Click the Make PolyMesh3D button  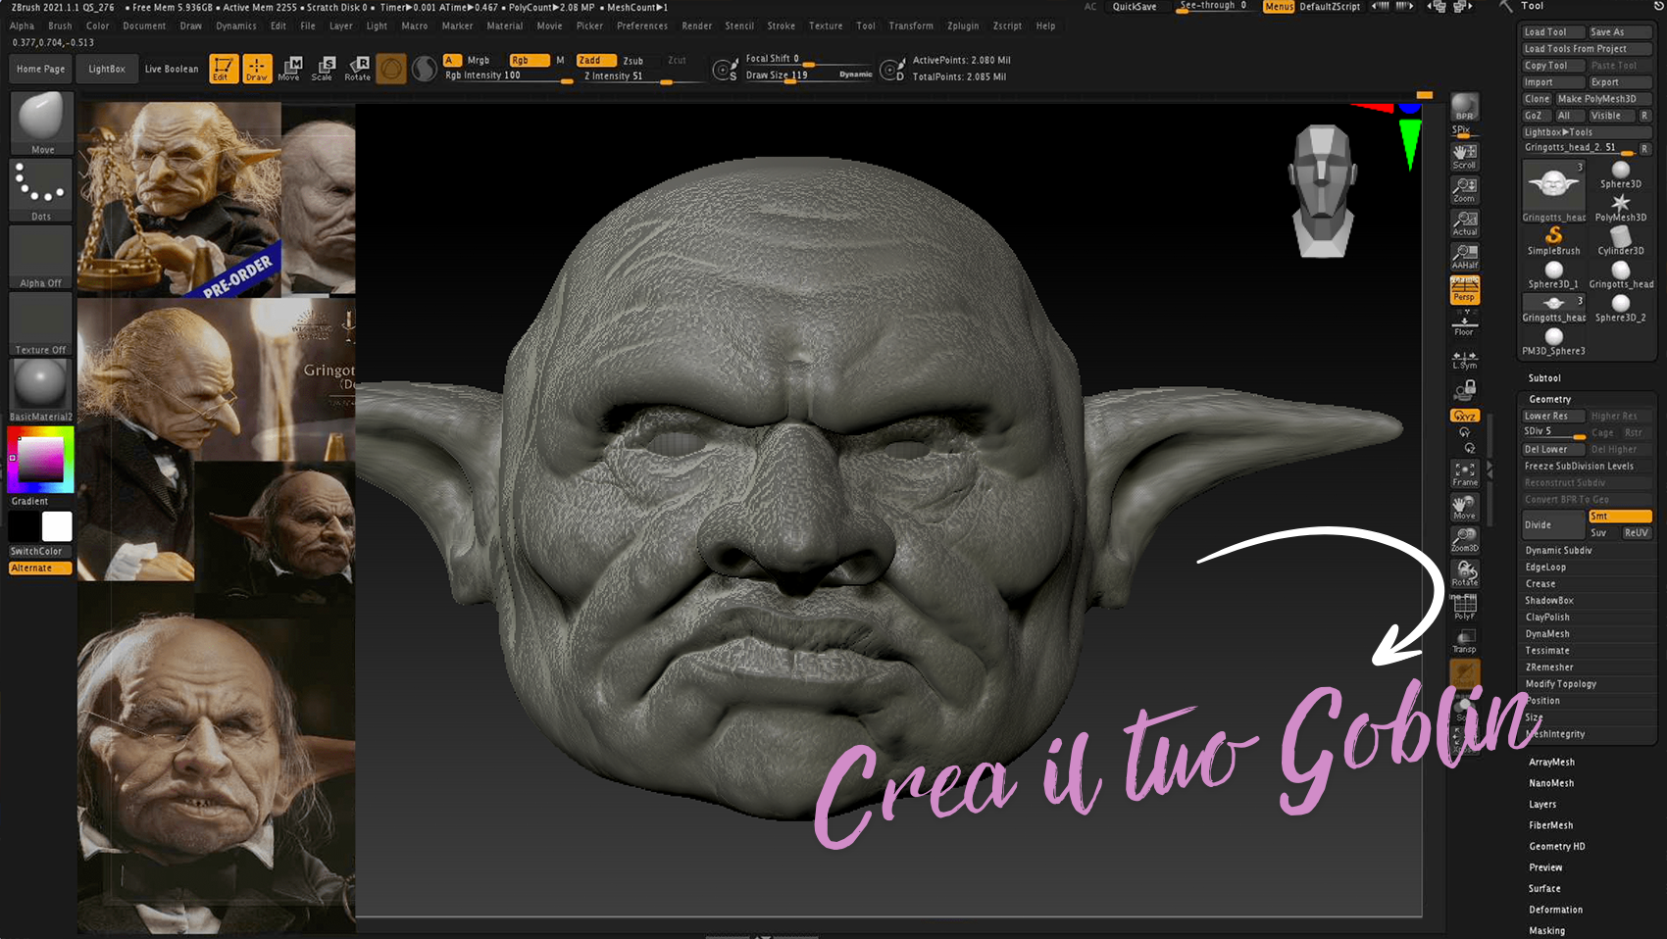pos(1602,99)
